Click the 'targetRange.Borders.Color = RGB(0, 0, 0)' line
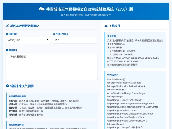 [x=127, y=121]
